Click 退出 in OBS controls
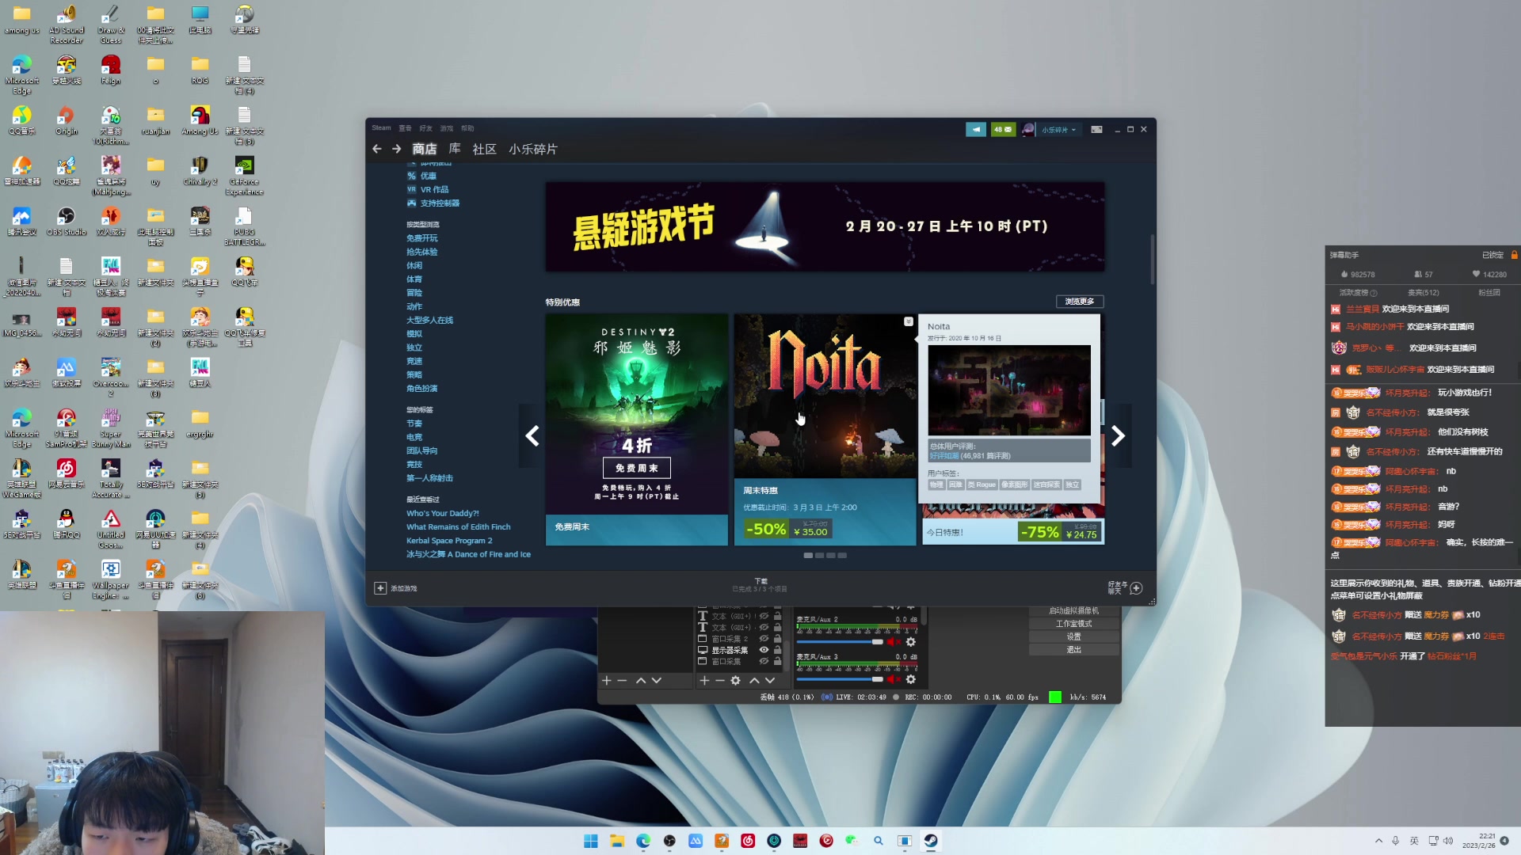This screenshot has height=855, width=1521. click(1074, 650)
